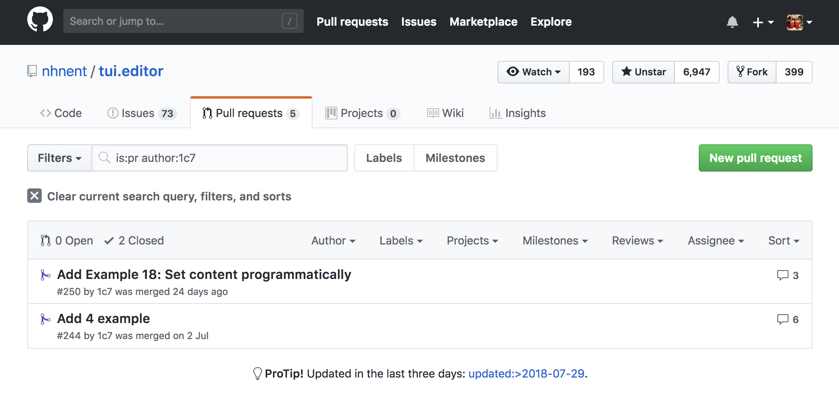Click comment icon on pull request #250
The width and height of the screenshot is (839, 396).
point(783,275)
